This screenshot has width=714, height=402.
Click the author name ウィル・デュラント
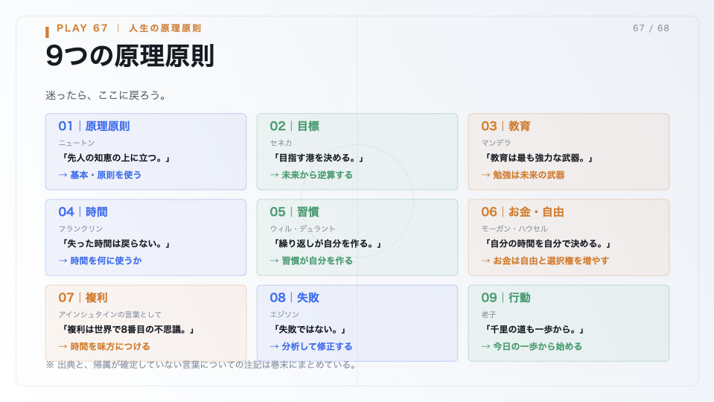click(x=302, y=229)
